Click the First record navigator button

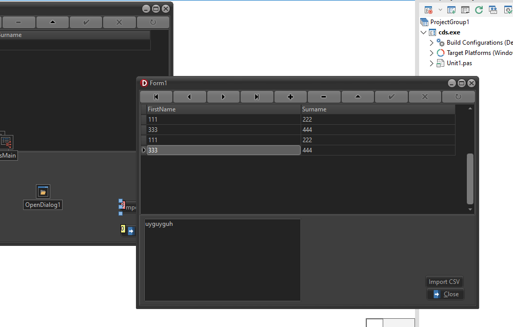[x=156, y=97]
